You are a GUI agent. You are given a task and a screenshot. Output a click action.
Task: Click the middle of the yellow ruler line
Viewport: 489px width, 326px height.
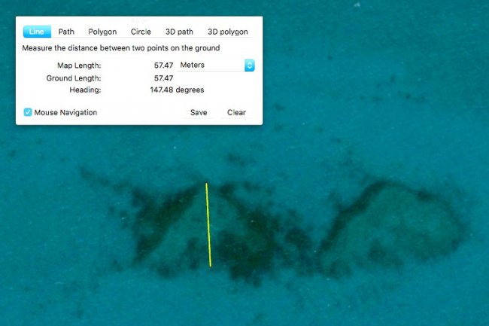click(x=208, y=225)
